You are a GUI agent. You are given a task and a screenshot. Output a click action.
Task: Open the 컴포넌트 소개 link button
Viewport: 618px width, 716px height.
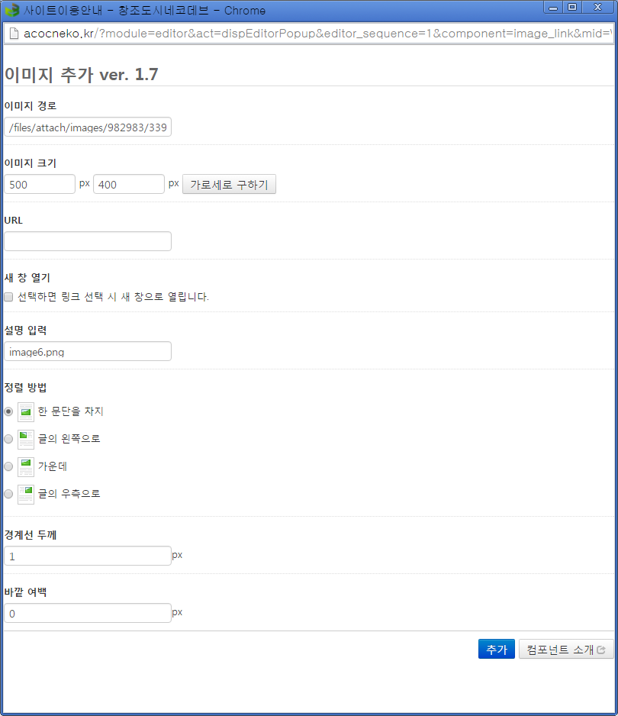point(566,649)
